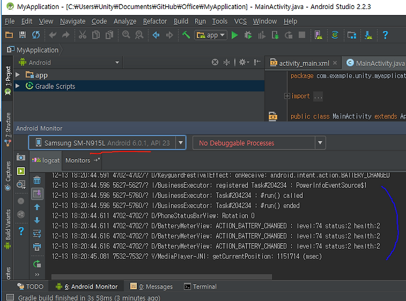
Task: Open Replace with the second magnifier icon
Action: coord(139,35)
